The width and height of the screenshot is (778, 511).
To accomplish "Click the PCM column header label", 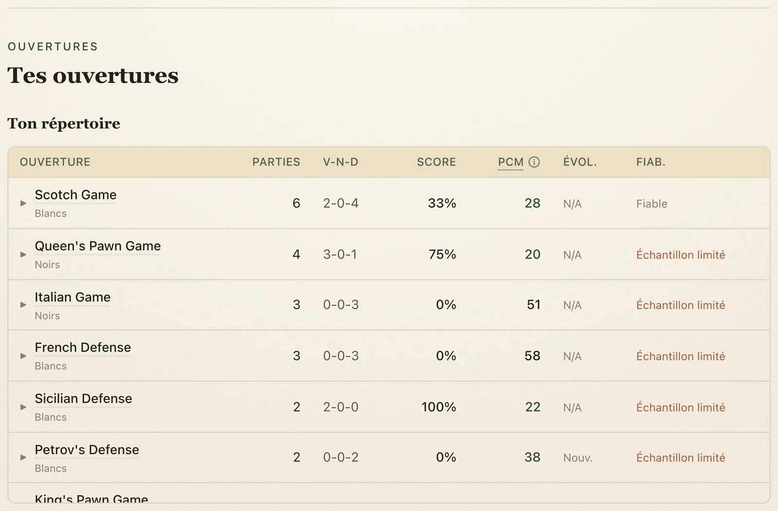I will tap(511, 162).
